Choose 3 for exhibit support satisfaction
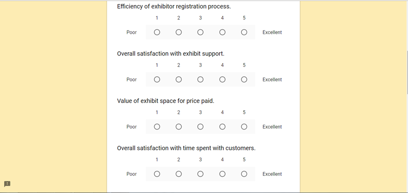This screenshot has height=193, width=408. tap(200, 79)
